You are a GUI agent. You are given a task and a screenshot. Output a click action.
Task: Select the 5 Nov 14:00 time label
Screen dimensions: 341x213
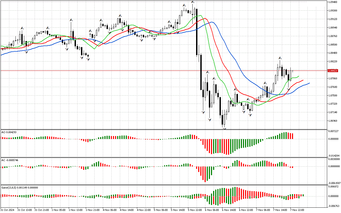tap(178, 210)
